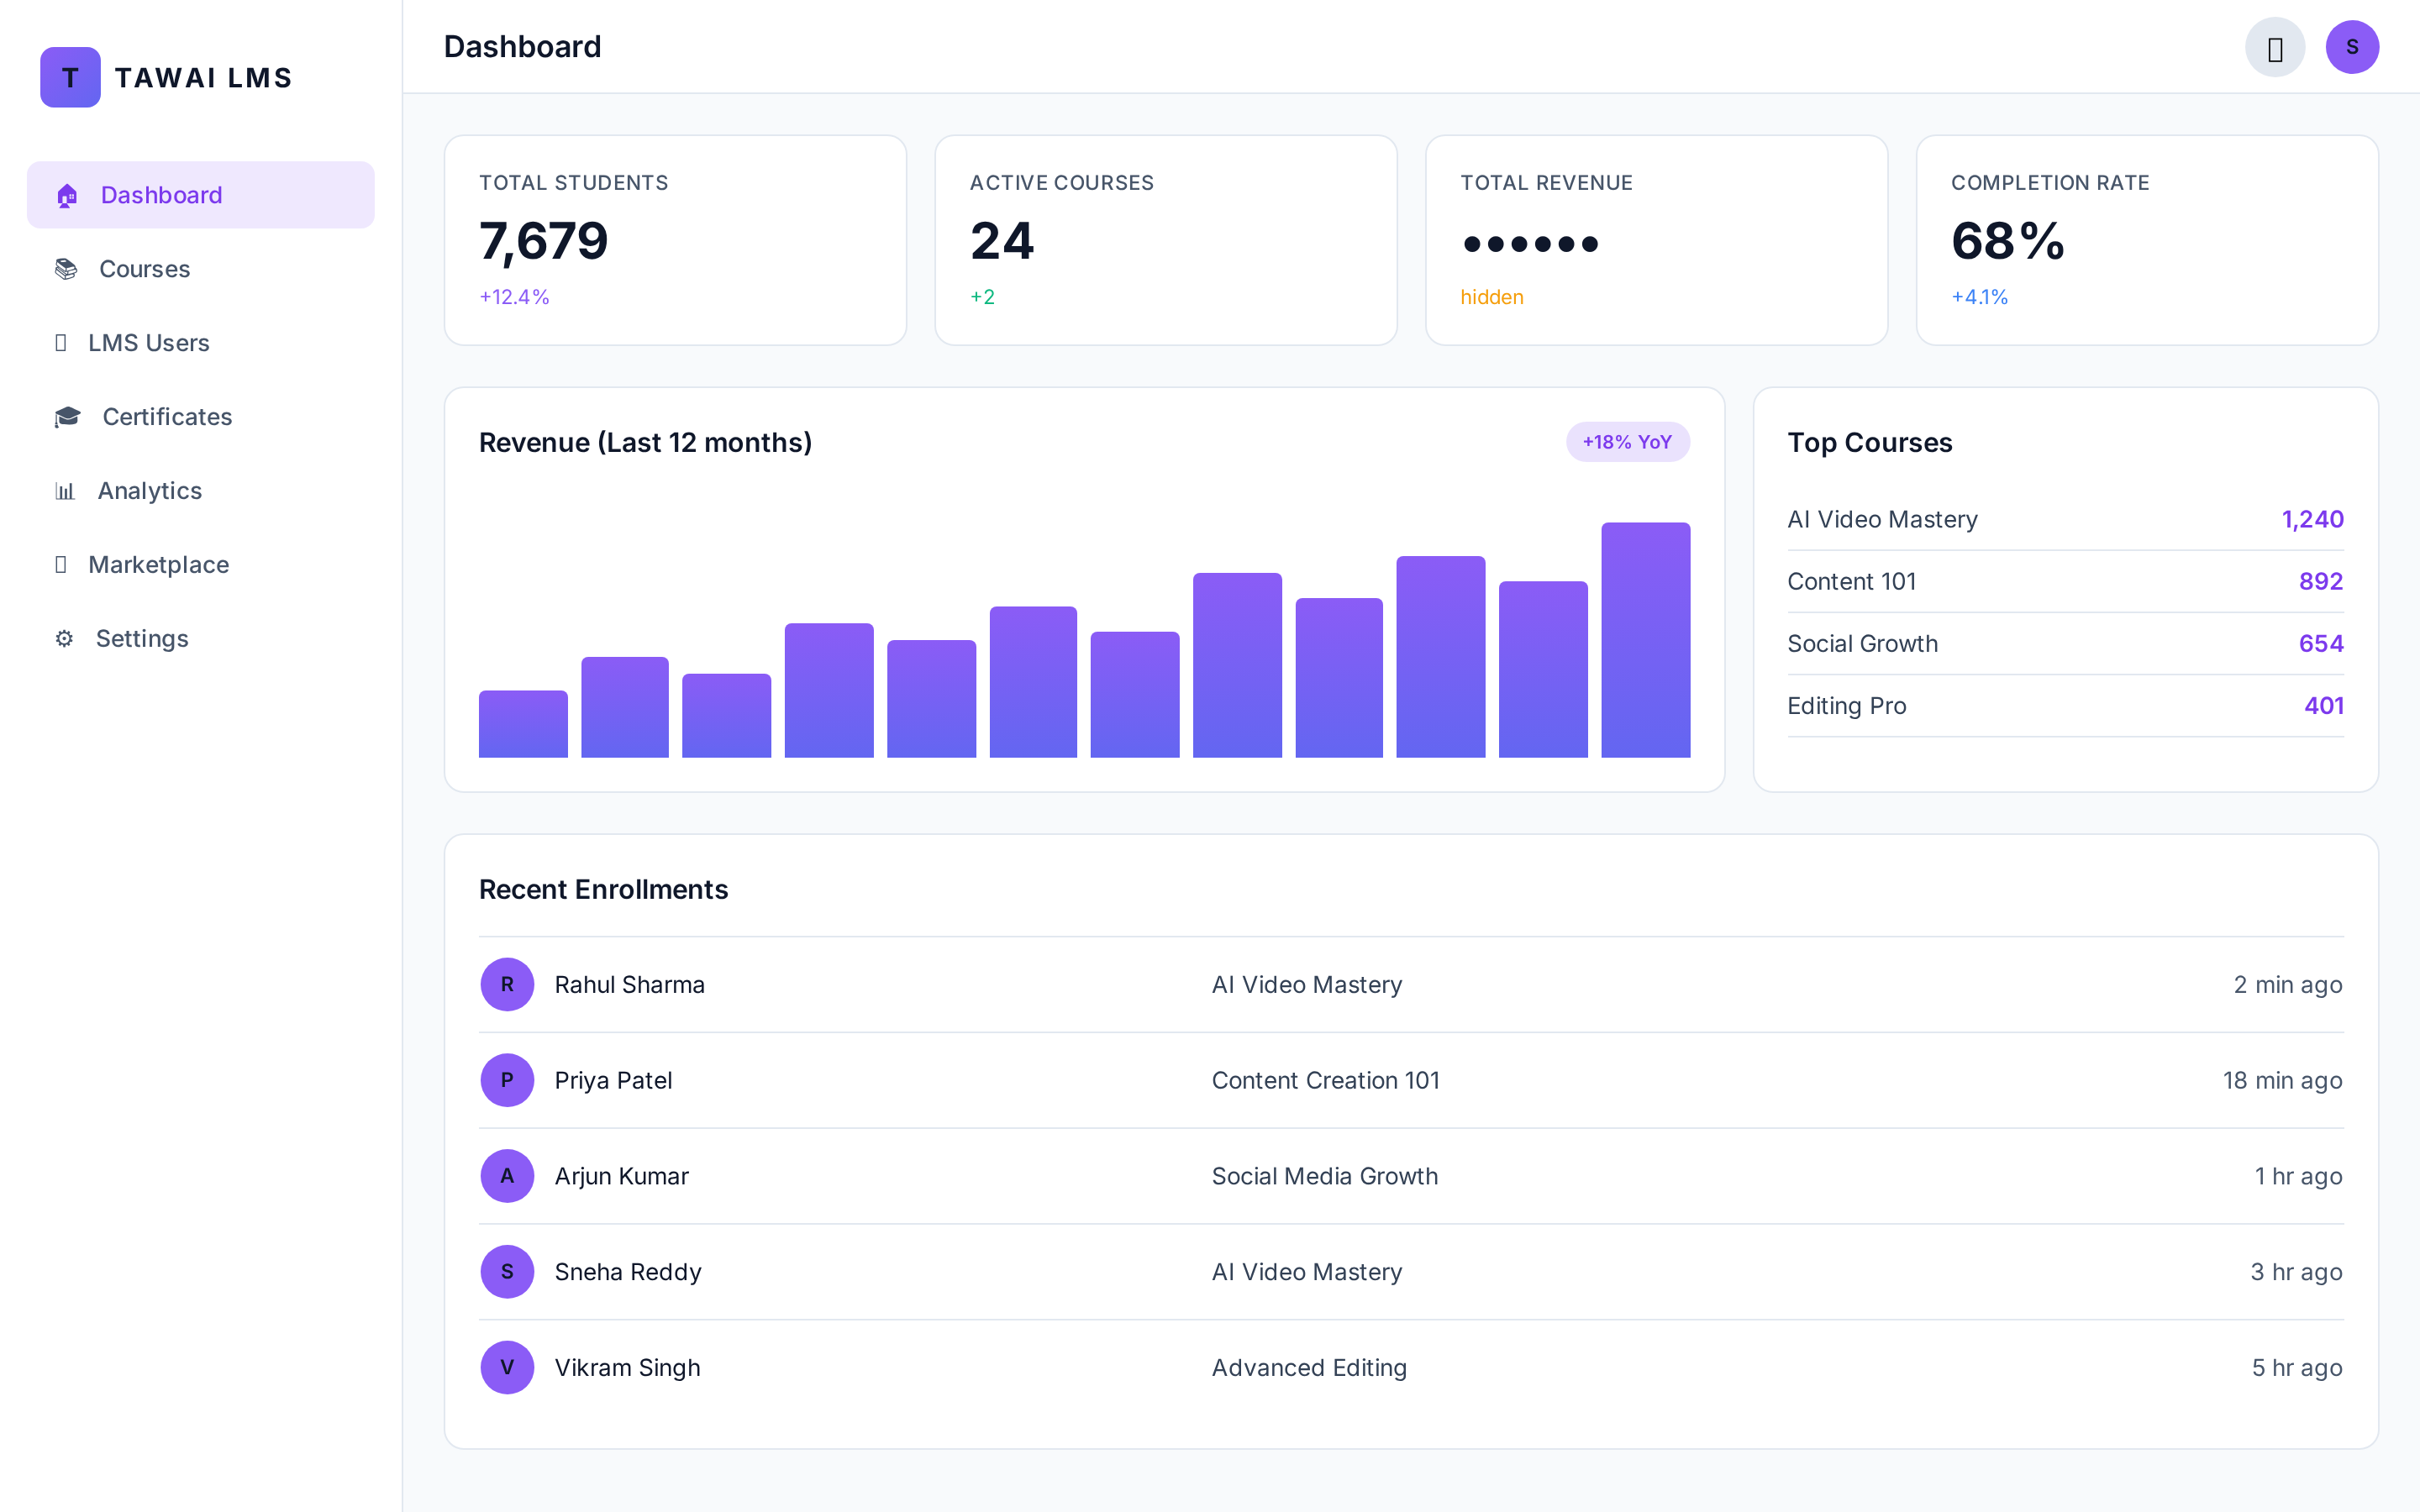Click the Recent Enrollments heading
The width and height of the screenshot is (2420, 1512).
603,889
